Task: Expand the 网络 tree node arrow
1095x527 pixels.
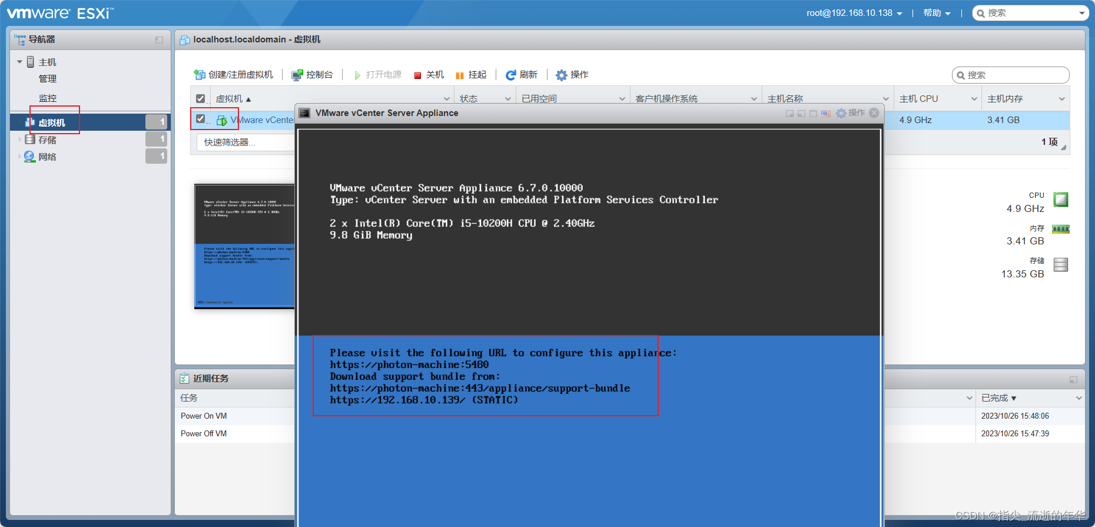Action: [19, 157]
